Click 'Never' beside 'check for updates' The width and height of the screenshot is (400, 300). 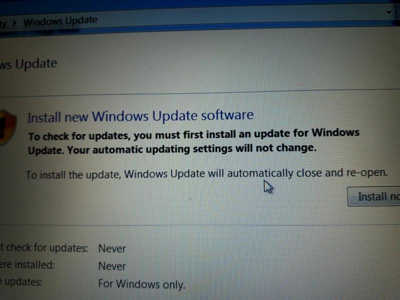112,248
